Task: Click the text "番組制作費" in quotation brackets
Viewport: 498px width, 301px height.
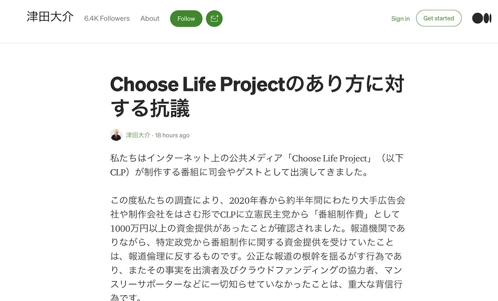Action: 340,215
